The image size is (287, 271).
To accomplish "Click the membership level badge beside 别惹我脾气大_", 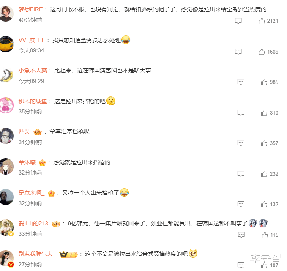I will click(68, 254).
